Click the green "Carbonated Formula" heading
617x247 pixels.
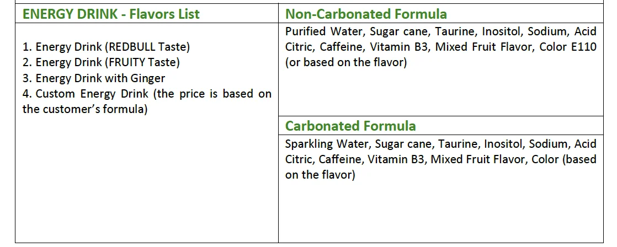(x=350, y=126)
